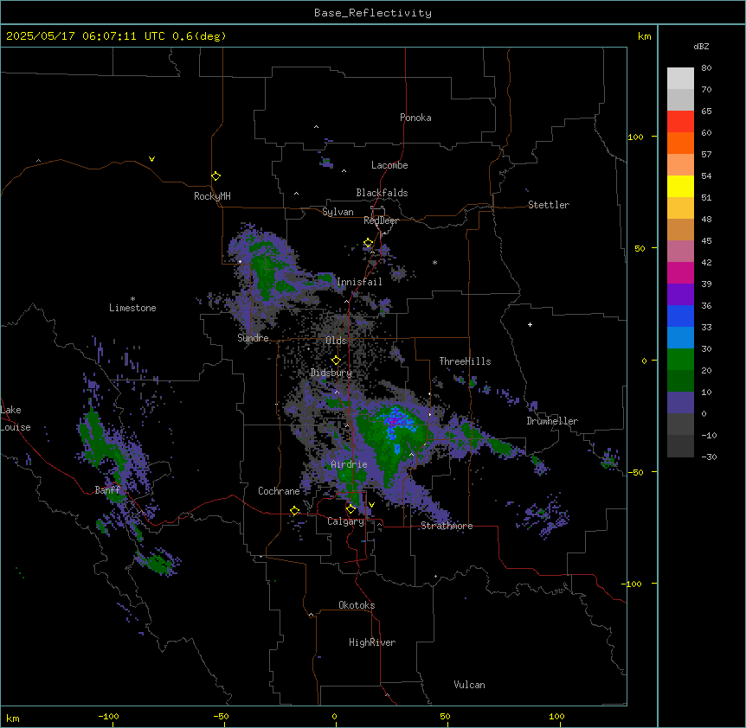Click the Innisfail city label
Screen dimensions: 746x728
coord(359,282)
